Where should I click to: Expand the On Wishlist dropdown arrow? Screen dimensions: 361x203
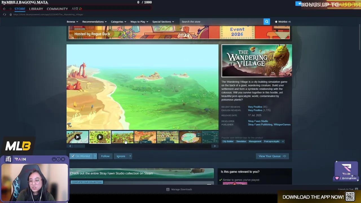[95, 156]
